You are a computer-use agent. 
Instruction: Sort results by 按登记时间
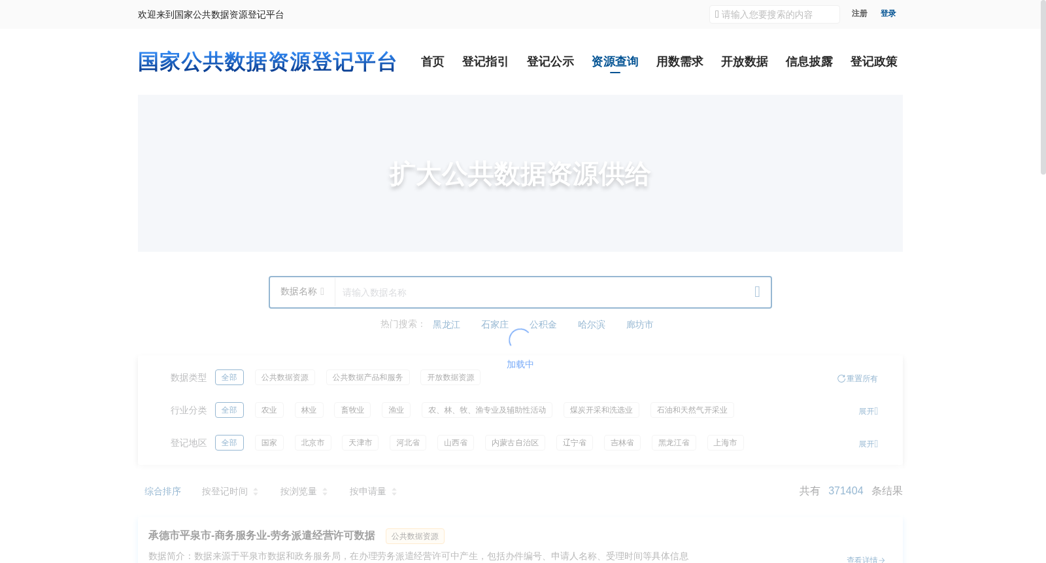pos(230,491)
